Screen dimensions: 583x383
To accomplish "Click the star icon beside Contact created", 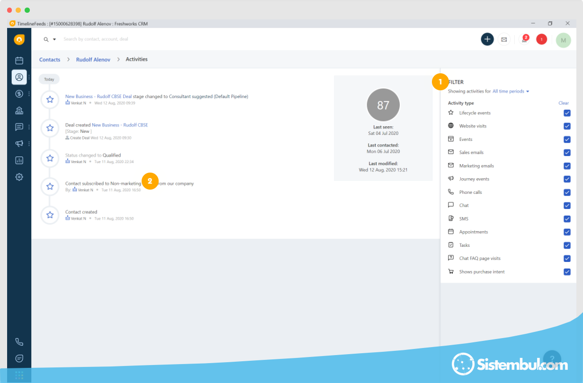I will tap(50, 215).
